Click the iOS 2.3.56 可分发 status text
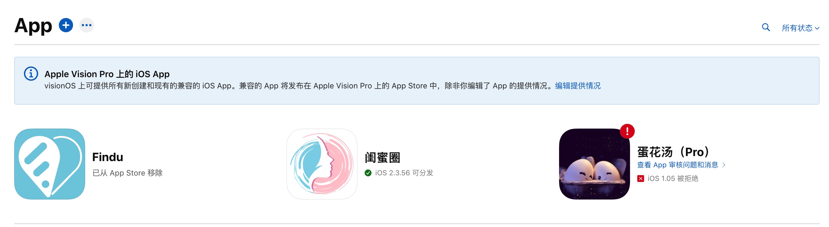829x227 pixels. (404, 173)
